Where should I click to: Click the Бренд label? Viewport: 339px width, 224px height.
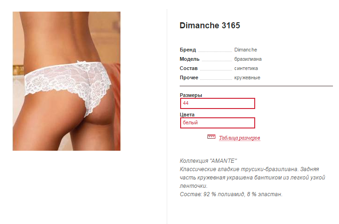click(188, 50)
